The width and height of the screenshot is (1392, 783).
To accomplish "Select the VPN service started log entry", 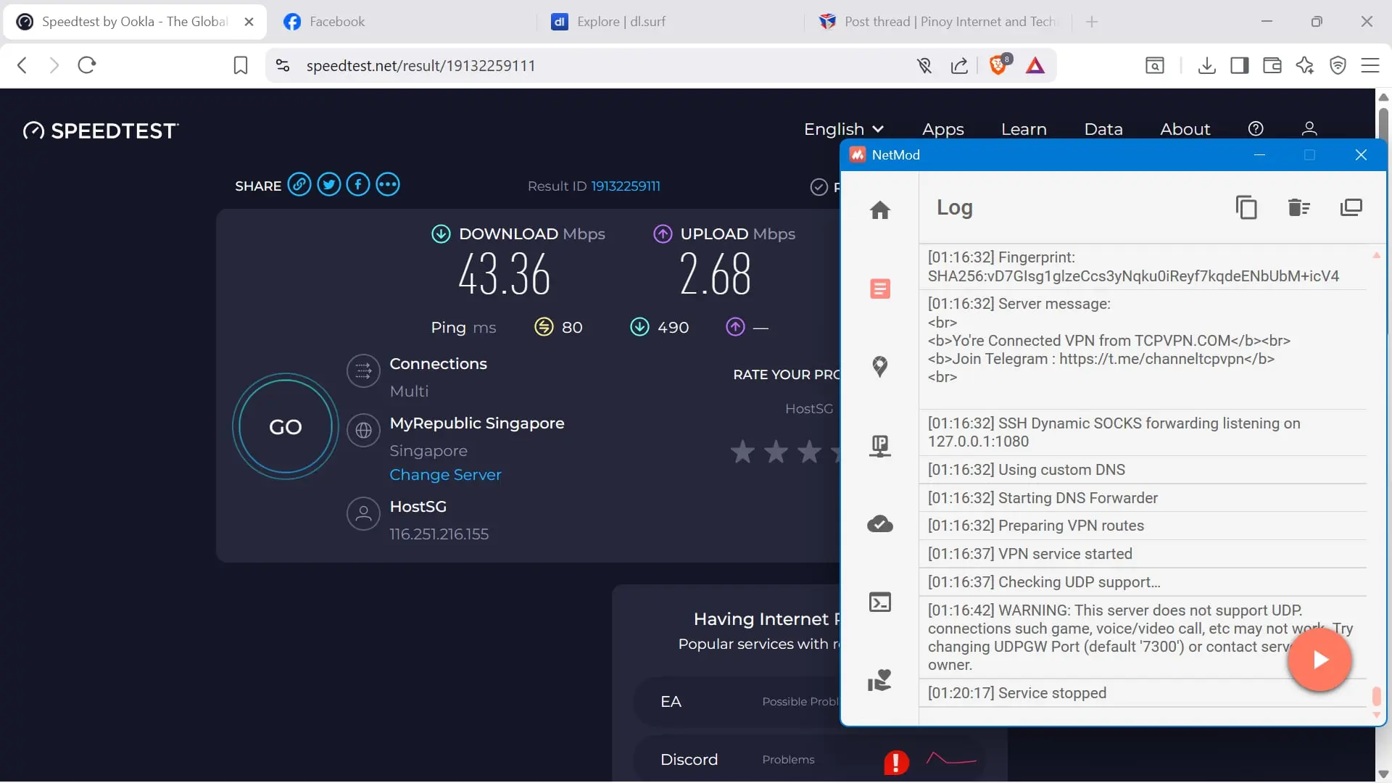I will (1143, 554).
